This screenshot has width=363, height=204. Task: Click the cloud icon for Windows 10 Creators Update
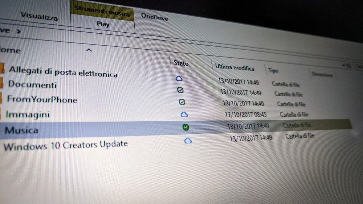tap(188, 141)
